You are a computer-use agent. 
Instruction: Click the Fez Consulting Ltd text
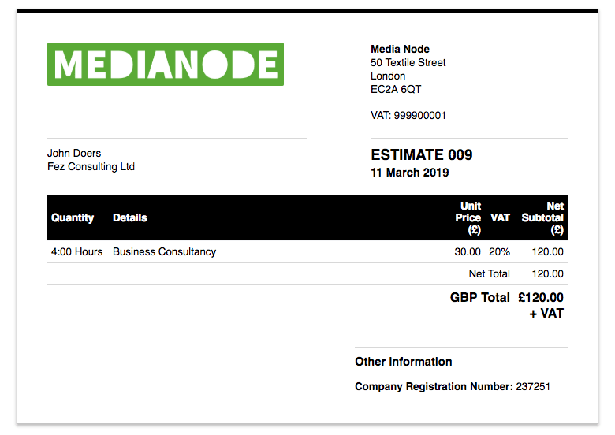click(91, 167)
